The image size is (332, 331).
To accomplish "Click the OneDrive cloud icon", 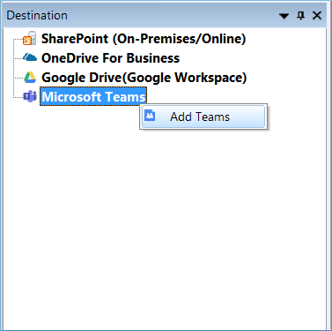I will coord(30,57).
